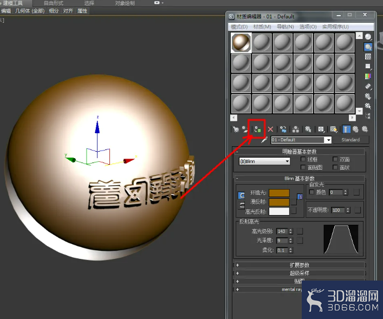Click the Make Unique icon
The image size is (383, 319).
296,129
